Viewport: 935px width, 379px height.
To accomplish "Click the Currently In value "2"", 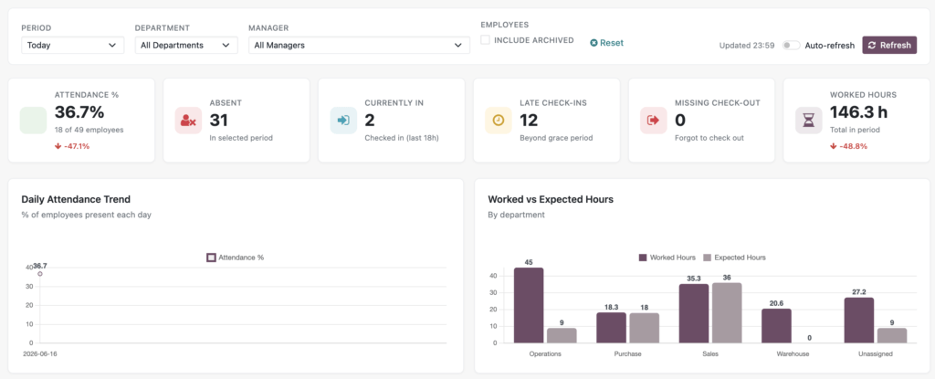I will tap(370, 121).
